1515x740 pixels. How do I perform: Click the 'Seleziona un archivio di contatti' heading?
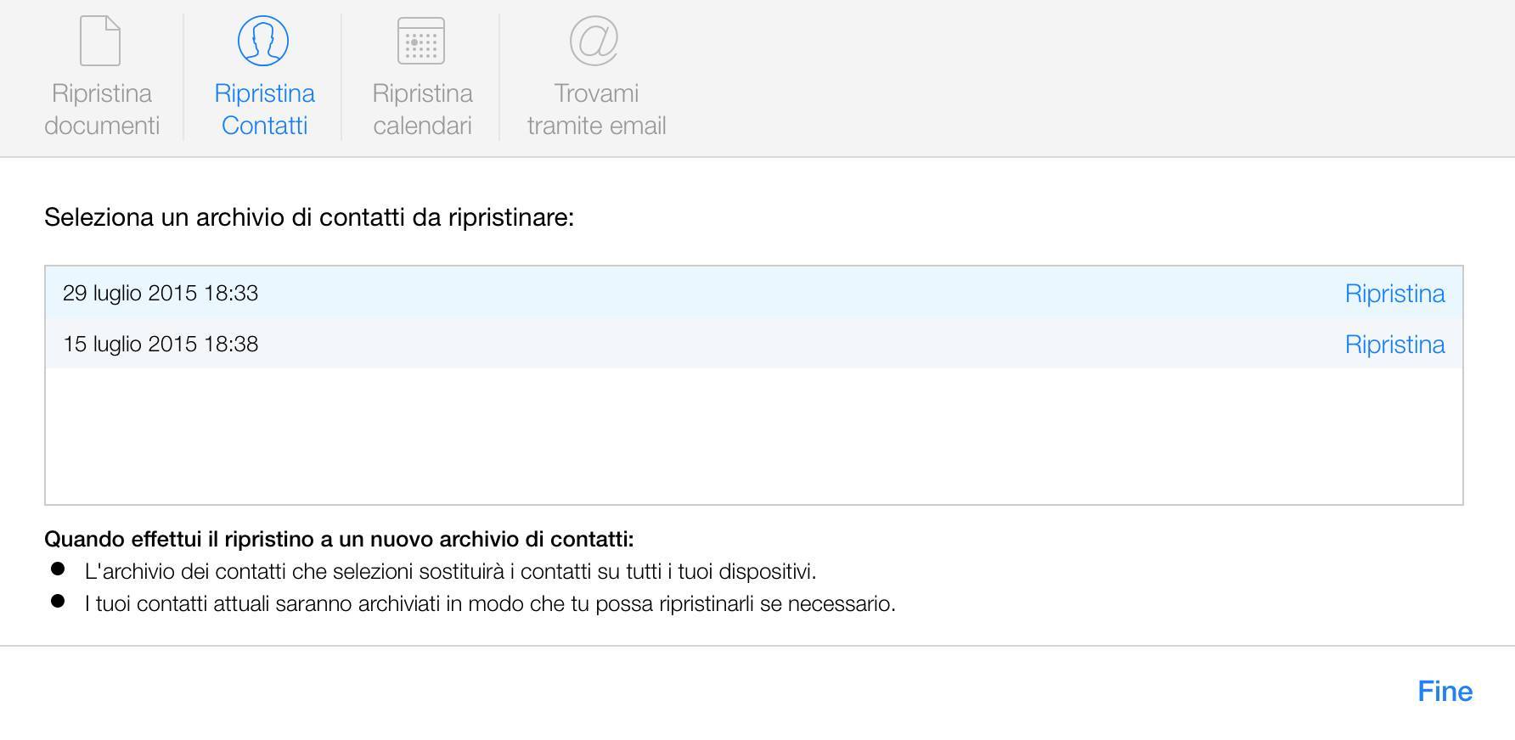coord(309,217)
